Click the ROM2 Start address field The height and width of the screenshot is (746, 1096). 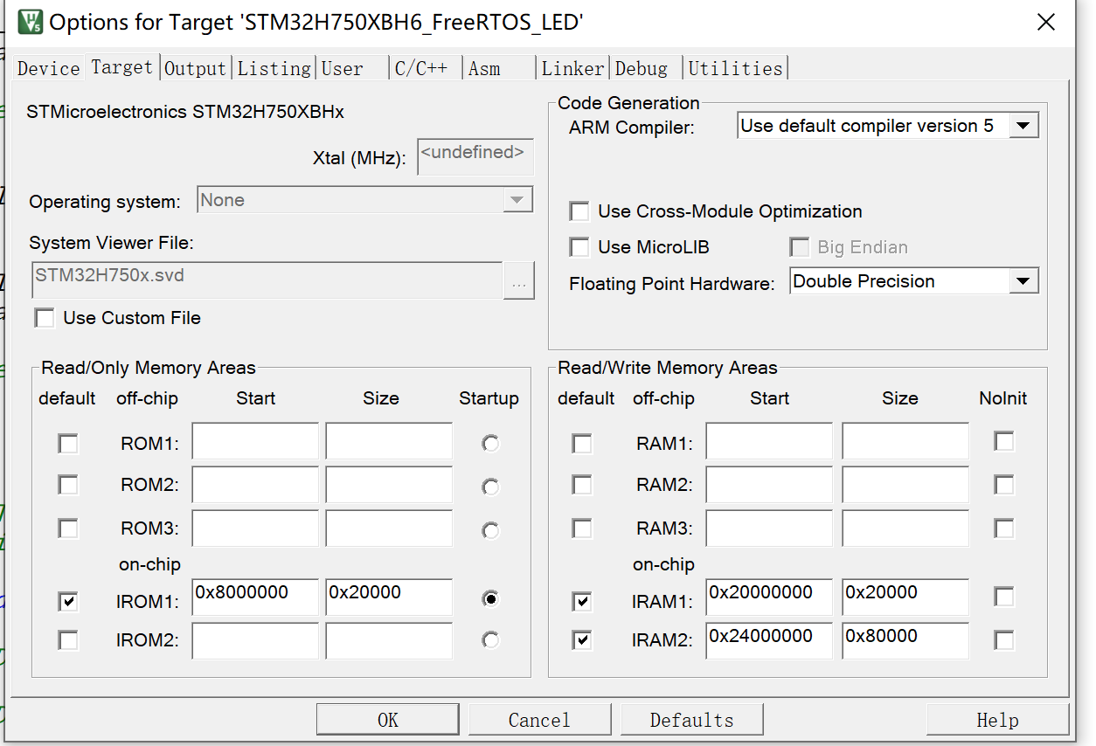pos(255,485)
